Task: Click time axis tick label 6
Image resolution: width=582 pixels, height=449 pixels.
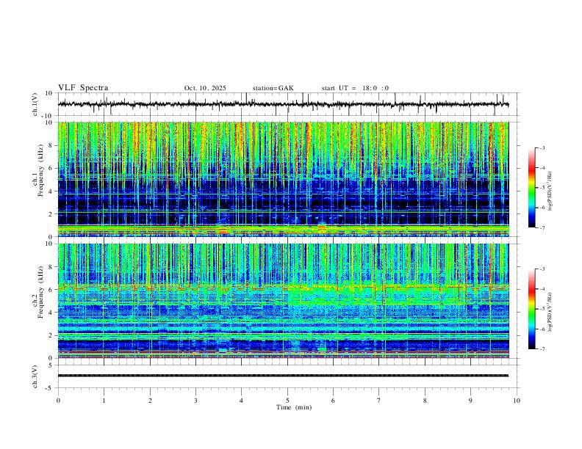Action: (x=333, y=401)
